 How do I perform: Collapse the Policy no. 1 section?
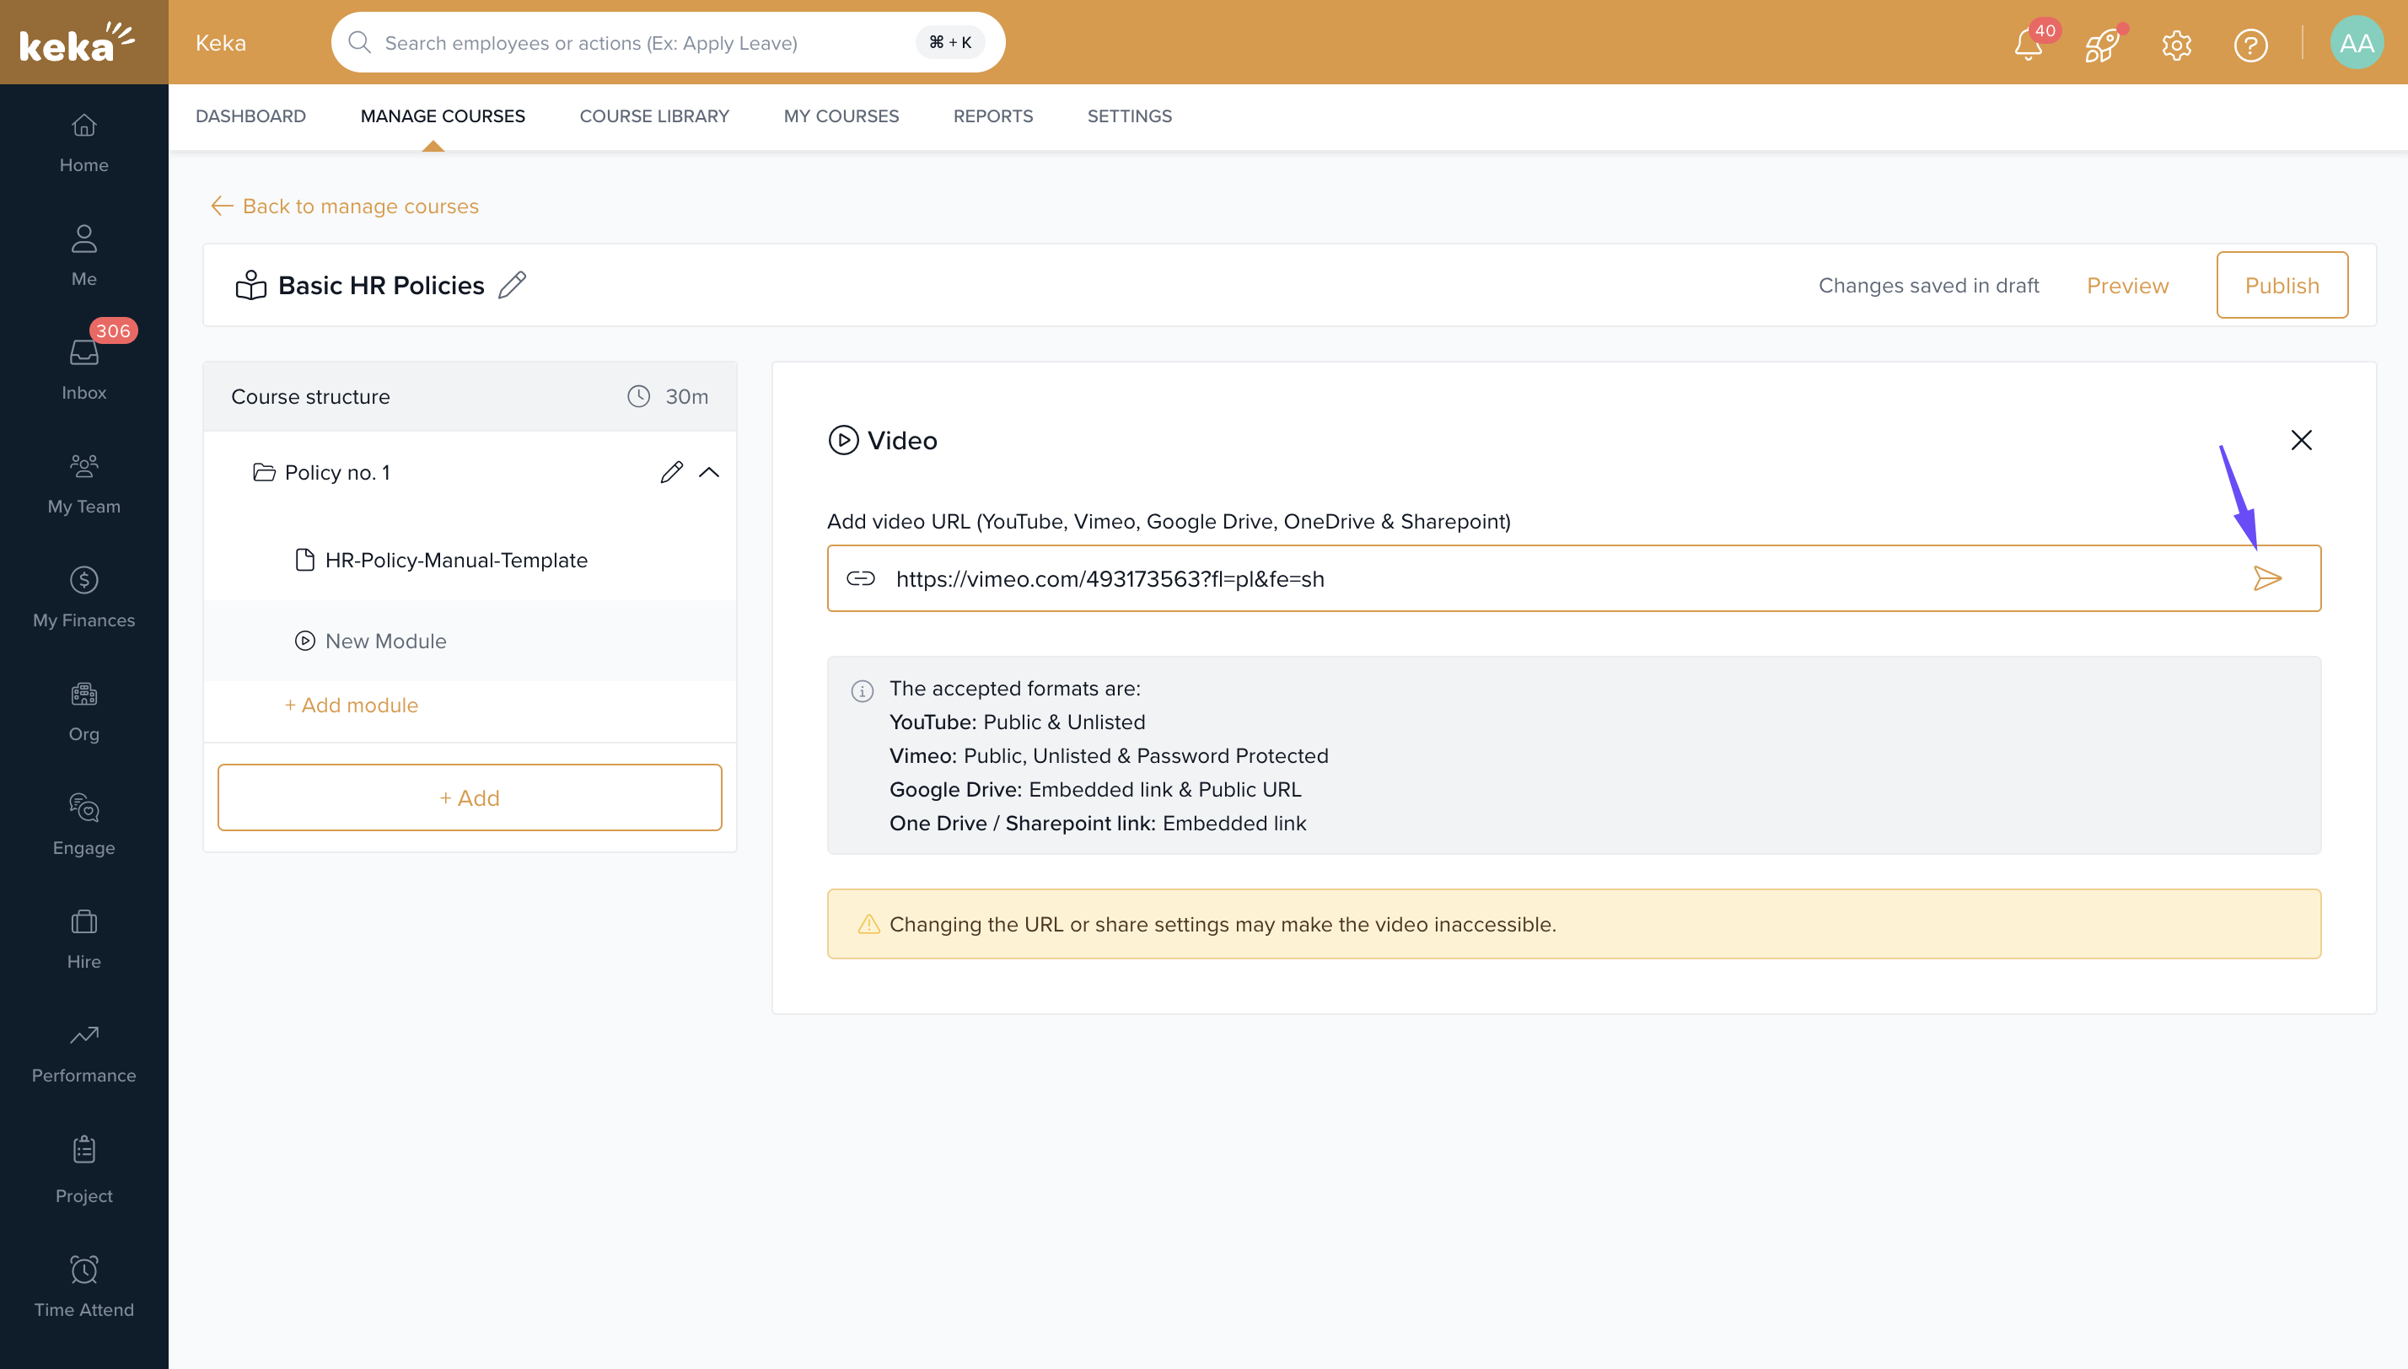click(x=710, y=472)
